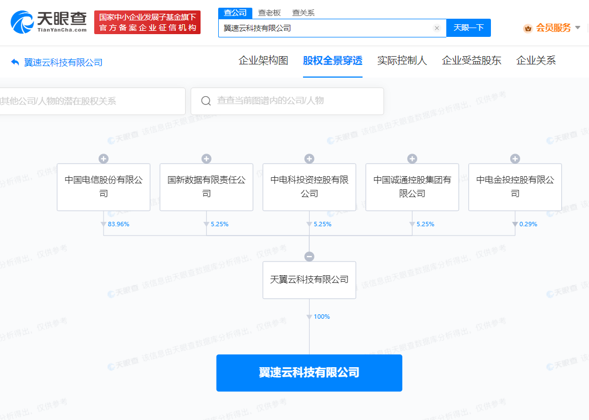The image size is (589, 420).
Task: Expand shareholders of 中国诚通控股集团有限公司
Action: pyautogui.click(x=412, y=159)
